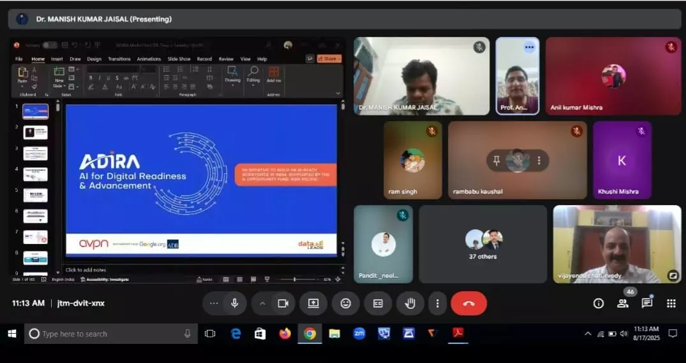Open the Transitions ribbon tab
This screenshot has width=686, height=363.
point(119,59)
